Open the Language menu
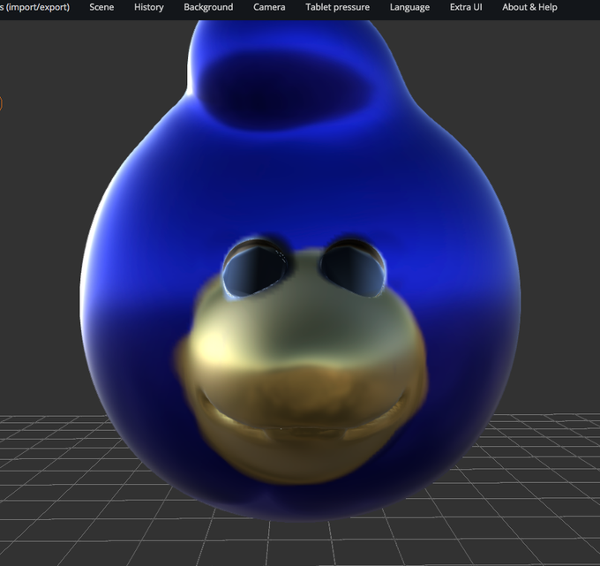Viewport: 600px width, 566px height. click(409, 7)
